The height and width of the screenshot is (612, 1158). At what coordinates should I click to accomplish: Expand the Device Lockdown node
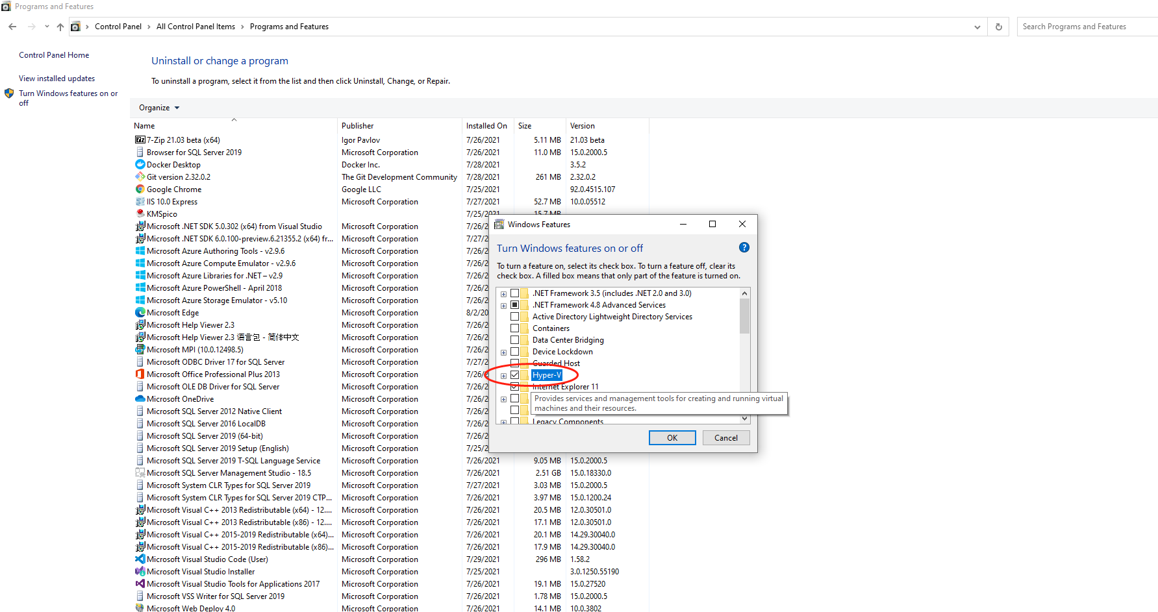pos(503,352)
